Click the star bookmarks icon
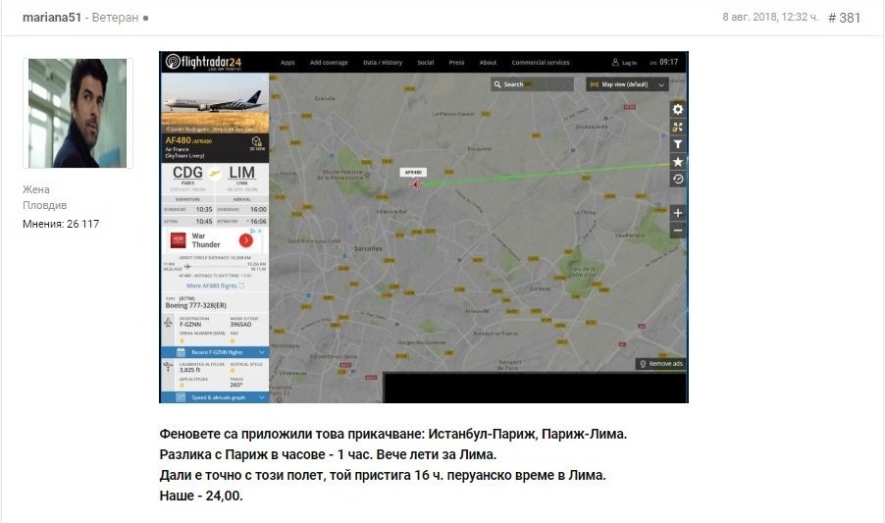This screenshot has width=885, height=523. pyautogui.click(x=677, y=162)
